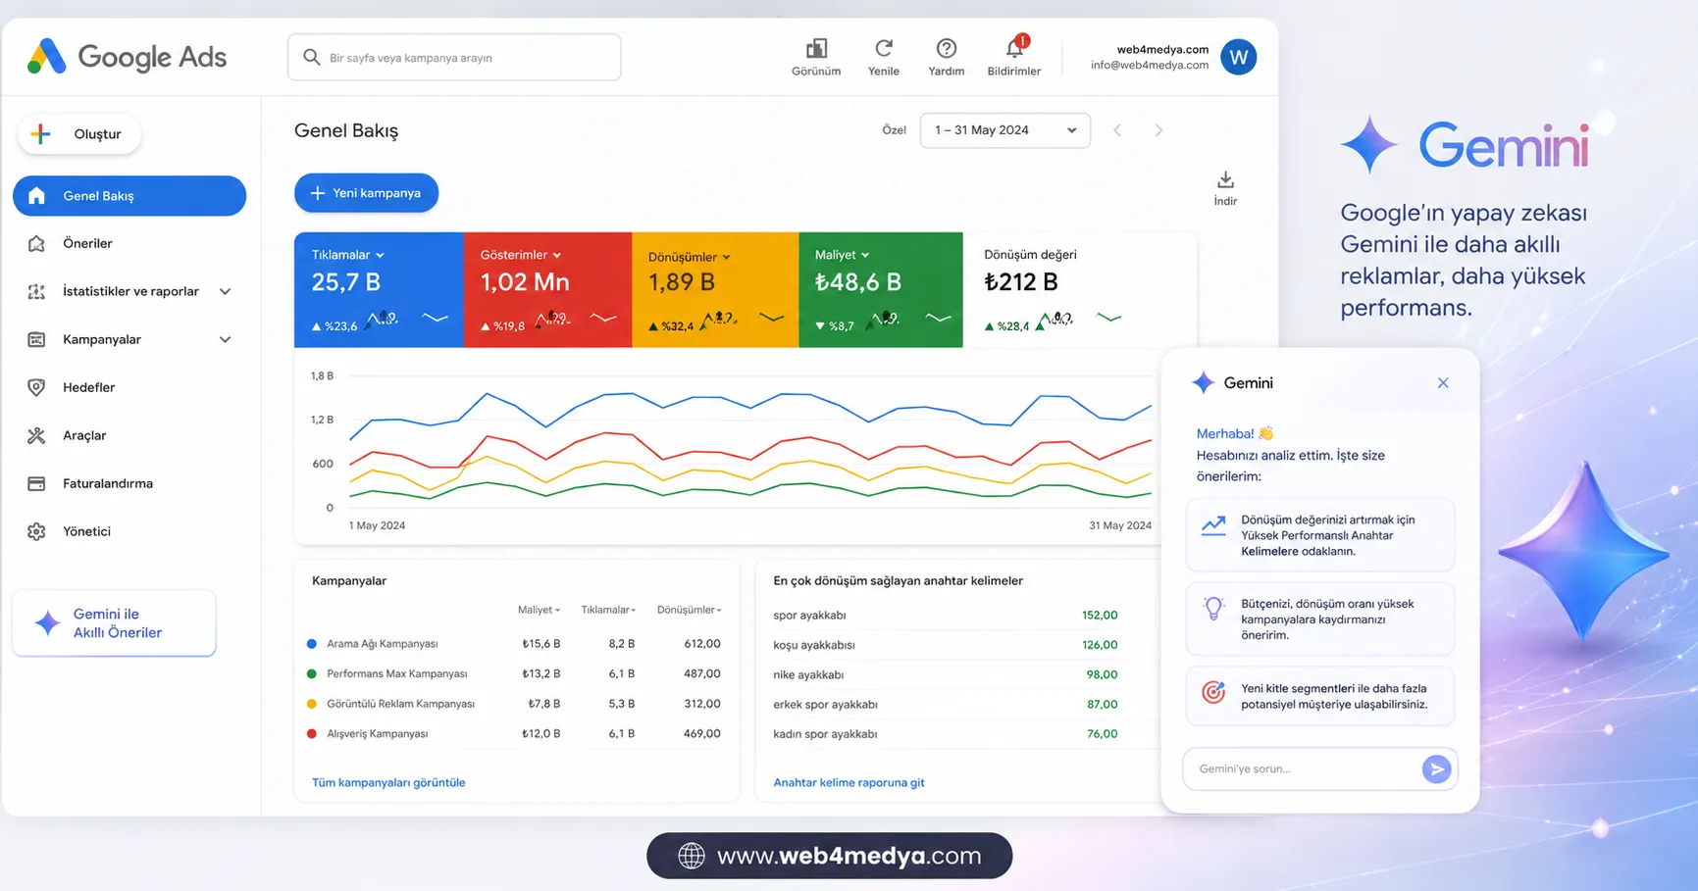Click info@web4medya.com account email
Screen dimensions: 1698x891
[1150, 65]
